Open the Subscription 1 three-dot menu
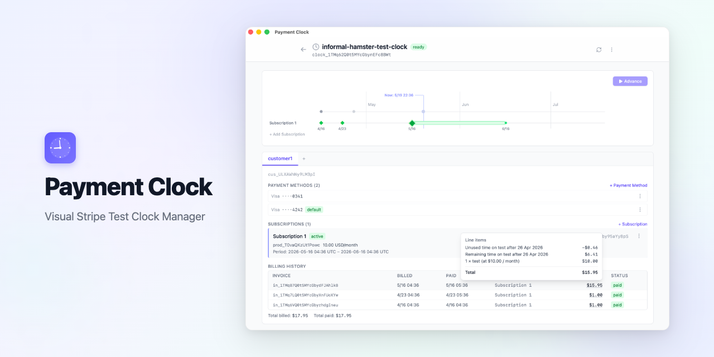 pos(639,236)
